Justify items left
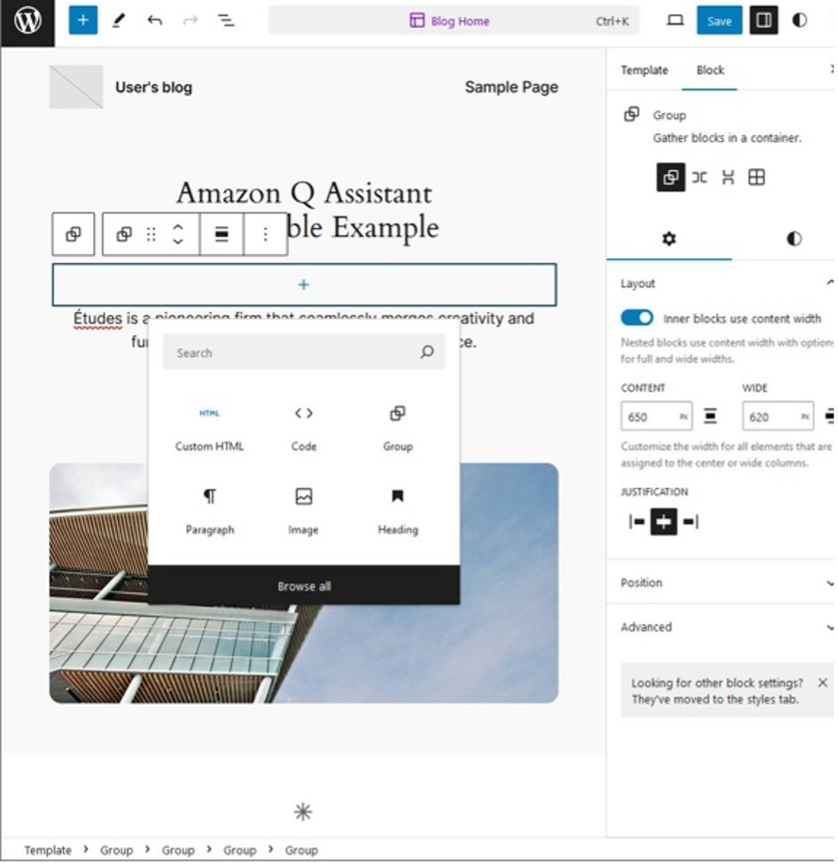This screenshot has width=838, height=865. (637, 521)
